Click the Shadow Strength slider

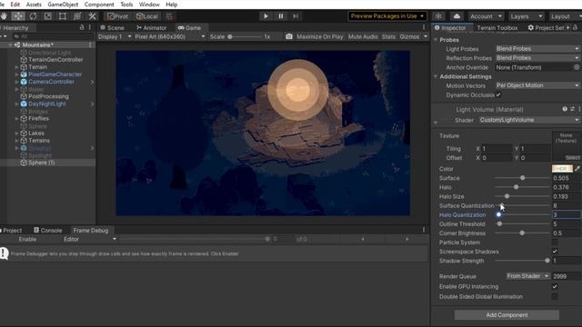click(523, 261)
